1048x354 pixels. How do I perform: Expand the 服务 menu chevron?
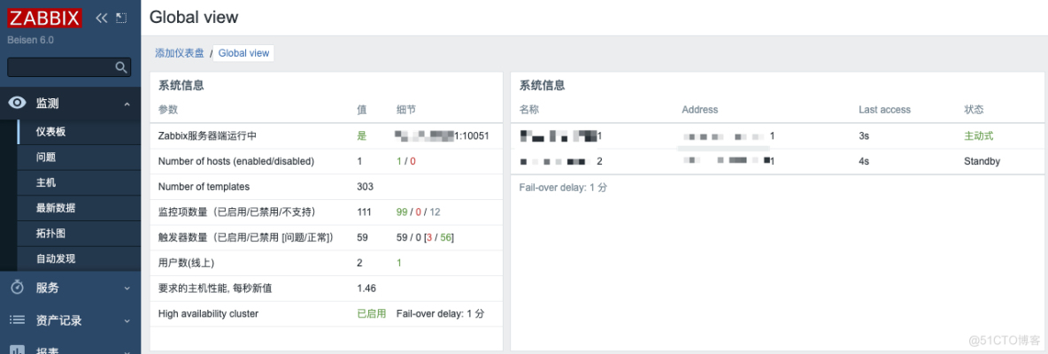[127, 288]
